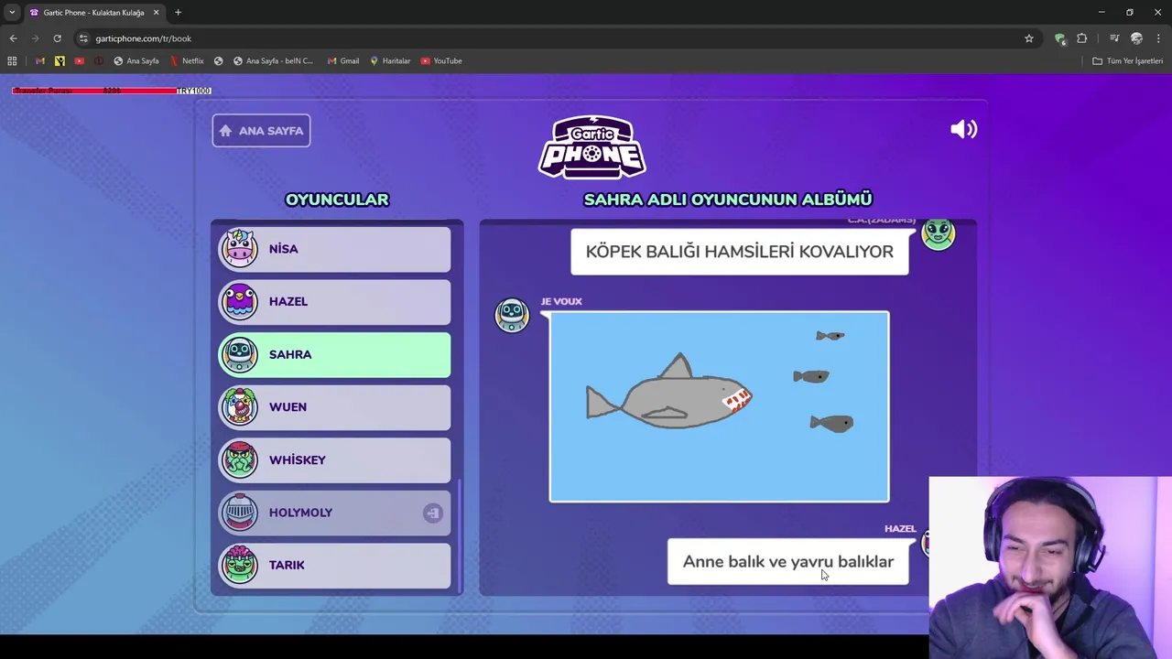Click Hazel's purple bird avatar
This screenshot has width=1172, height=659.
click(239, 302)
